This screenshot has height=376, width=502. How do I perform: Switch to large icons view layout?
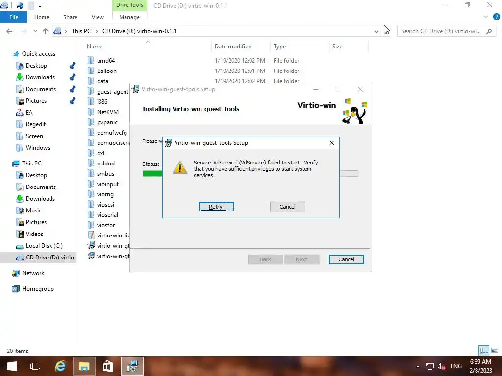[495, 351]
